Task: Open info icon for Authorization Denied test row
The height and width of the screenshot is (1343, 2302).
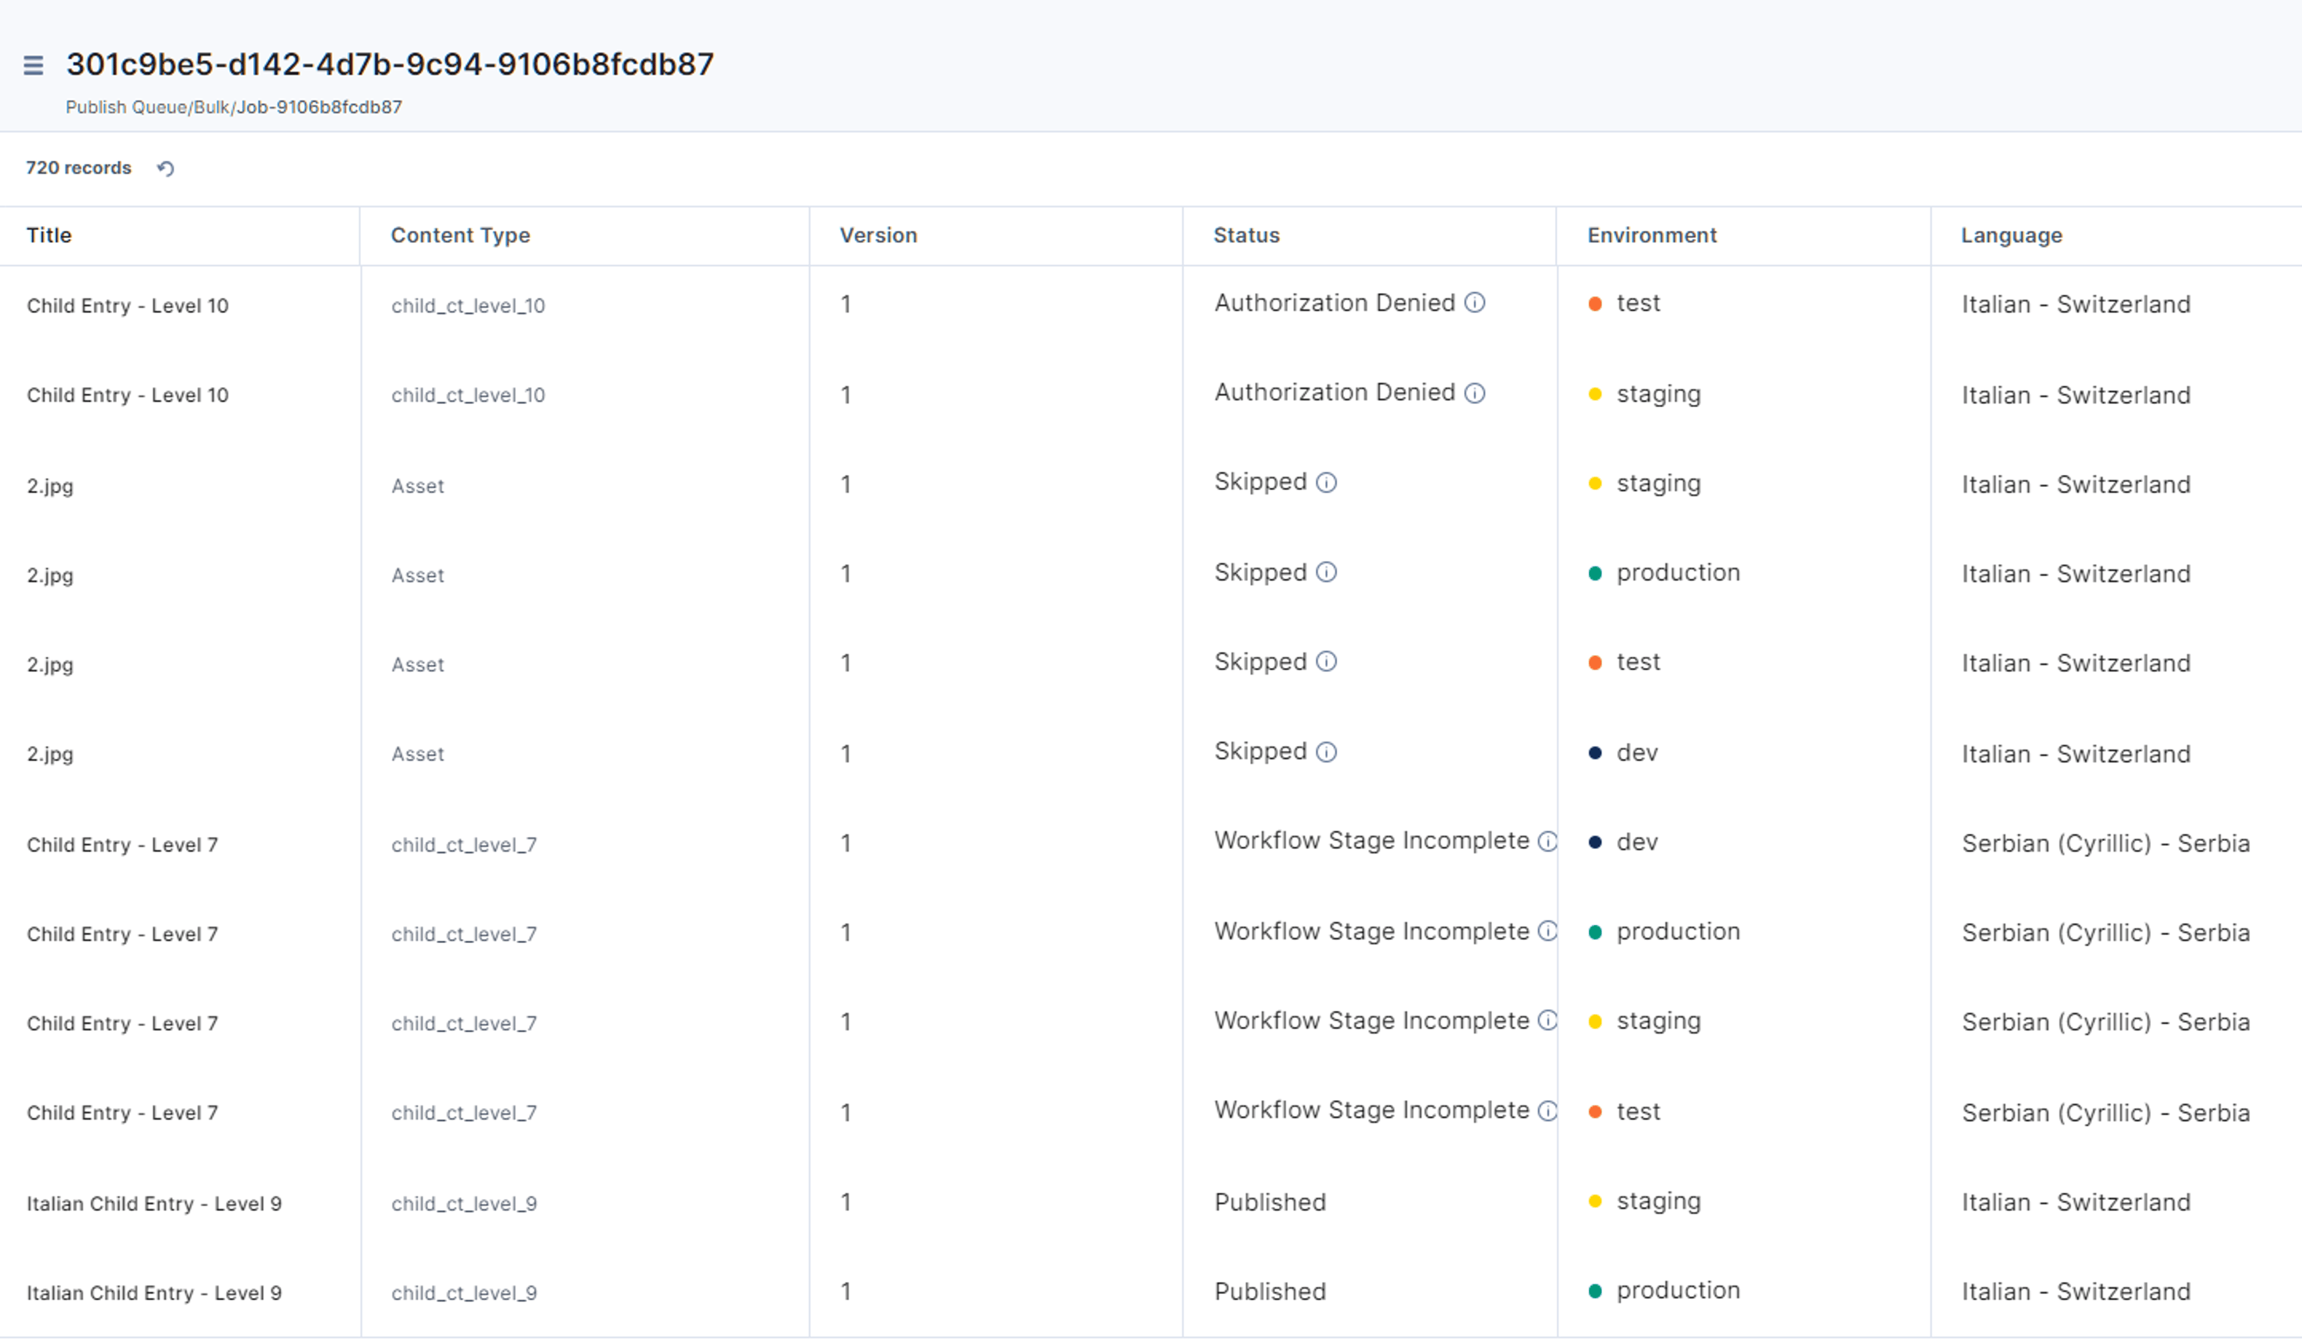Action: 1474,302
